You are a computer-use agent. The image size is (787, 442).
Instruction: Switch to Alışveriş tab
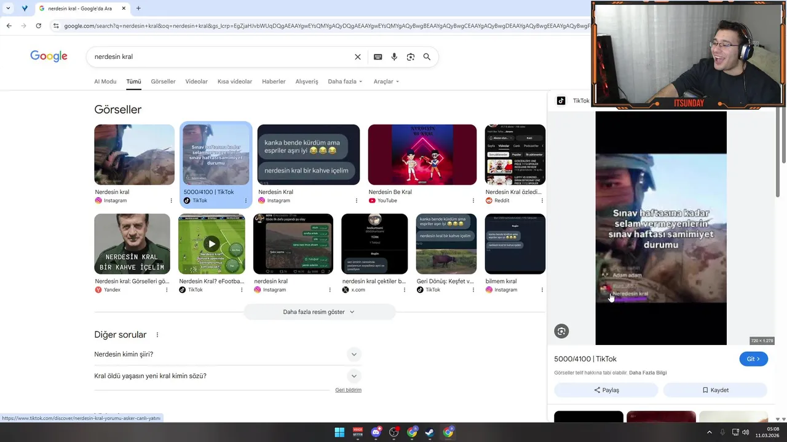(307, 82)
